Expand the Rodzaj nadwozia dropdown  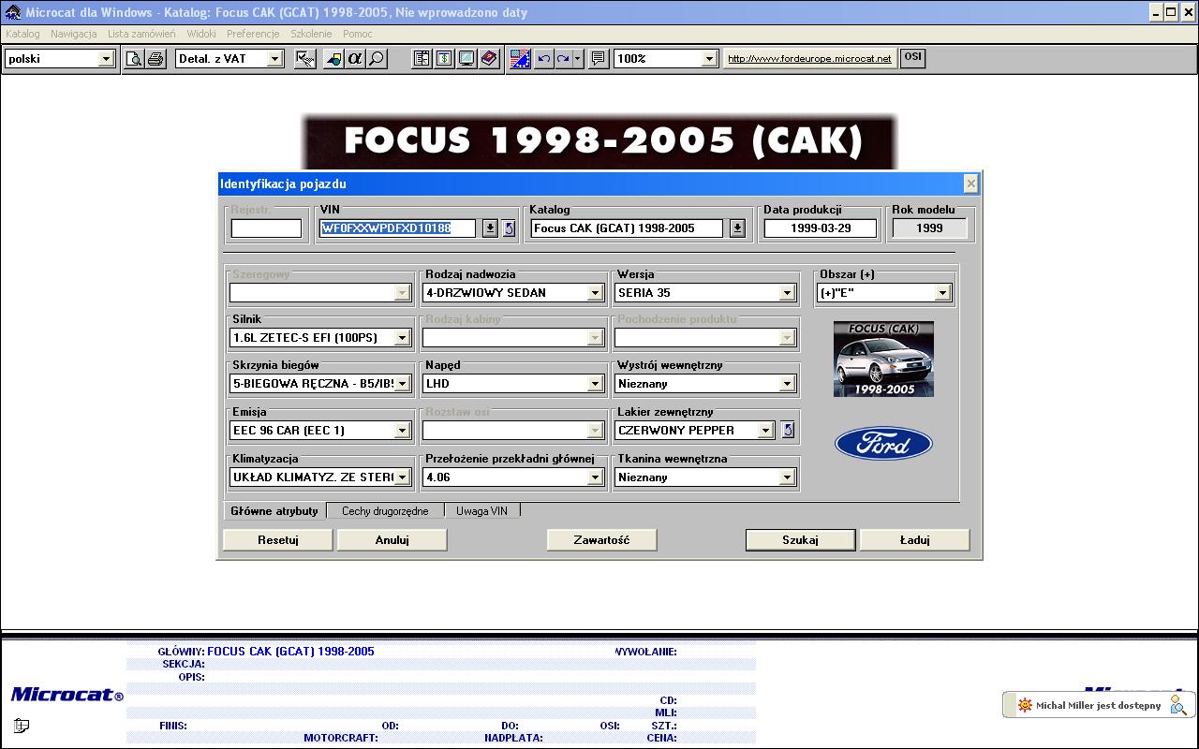pos(595,293)
